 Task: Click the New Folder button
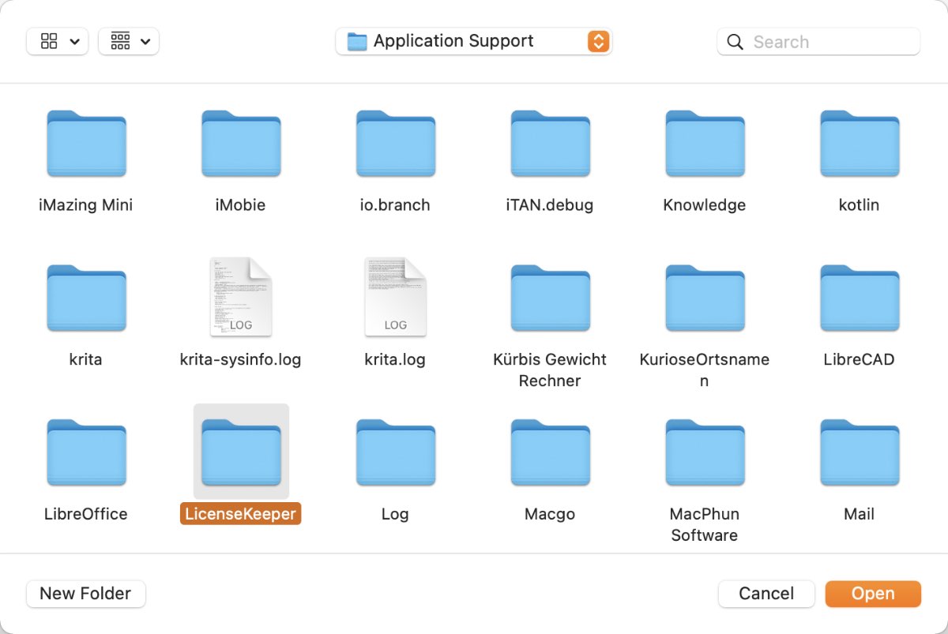85,594
